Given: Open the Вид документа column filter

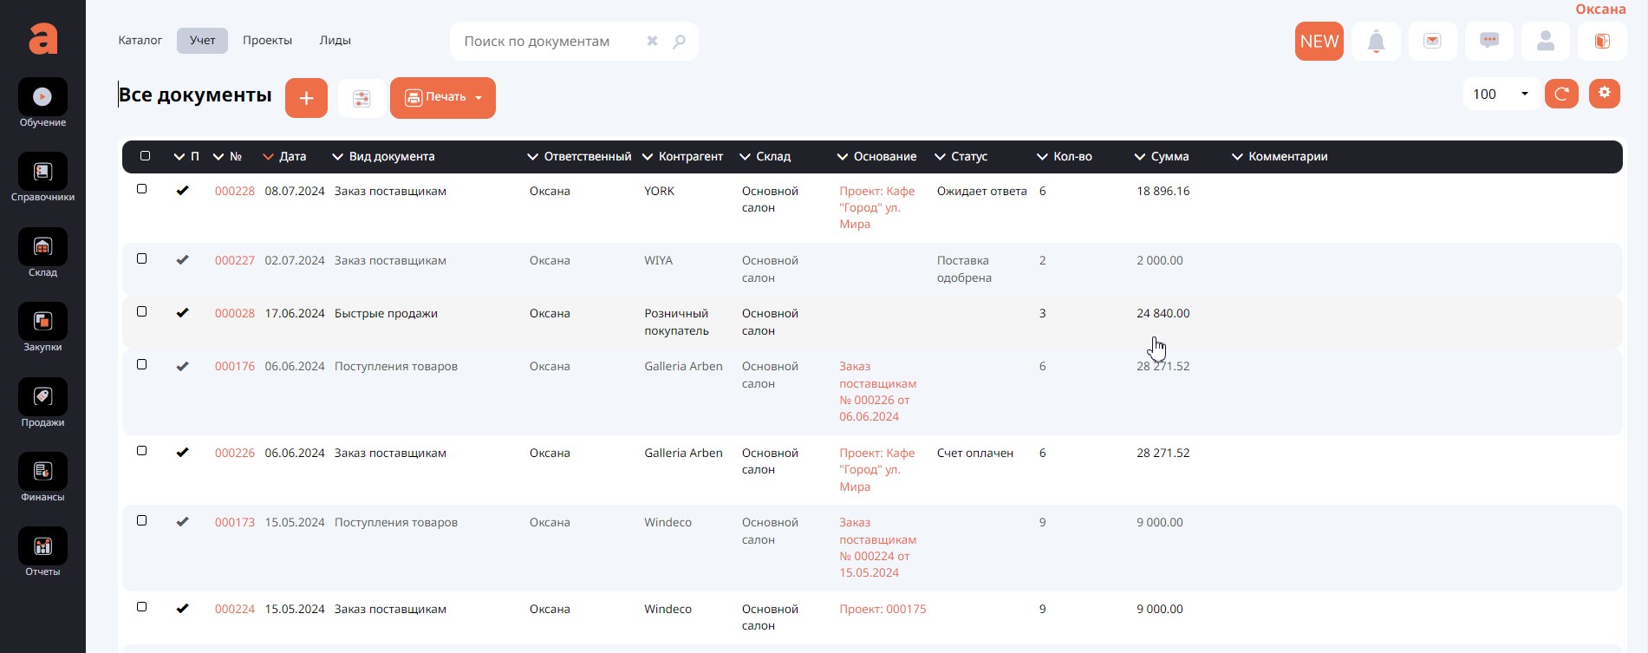Looking at the screenshot, I should pyautogui.click(x=338, y=157).
